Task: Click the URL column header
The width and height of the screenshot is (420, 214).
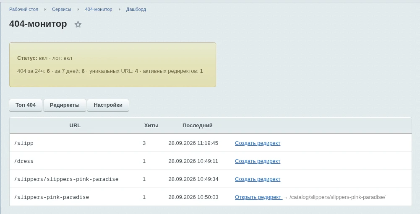Action: tap(75, 126)
